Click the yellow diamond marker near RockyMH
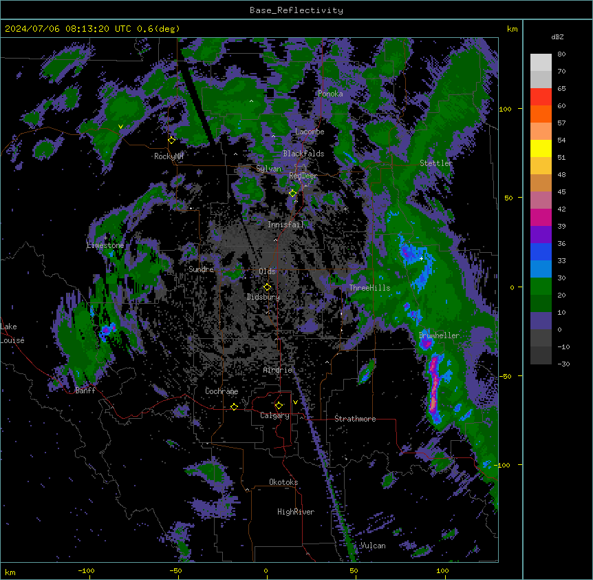The image size is (593, 580). [172, 140]
